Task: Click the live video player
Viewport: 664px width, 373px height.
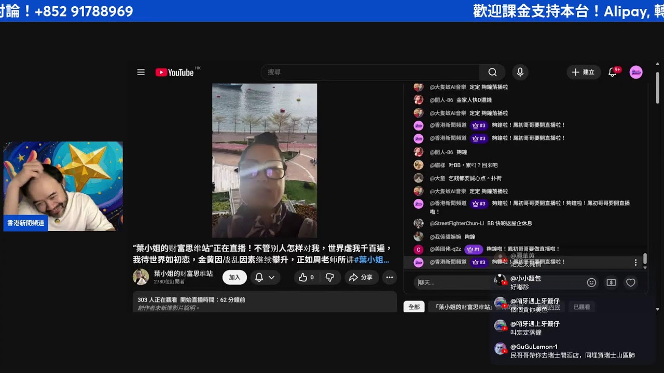Action: tap(265, 161)
